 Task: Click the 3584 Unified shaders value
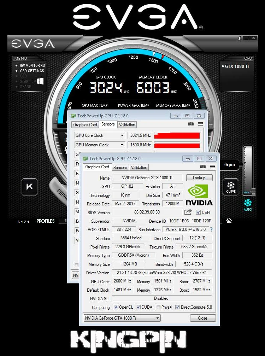click(131, 238)
